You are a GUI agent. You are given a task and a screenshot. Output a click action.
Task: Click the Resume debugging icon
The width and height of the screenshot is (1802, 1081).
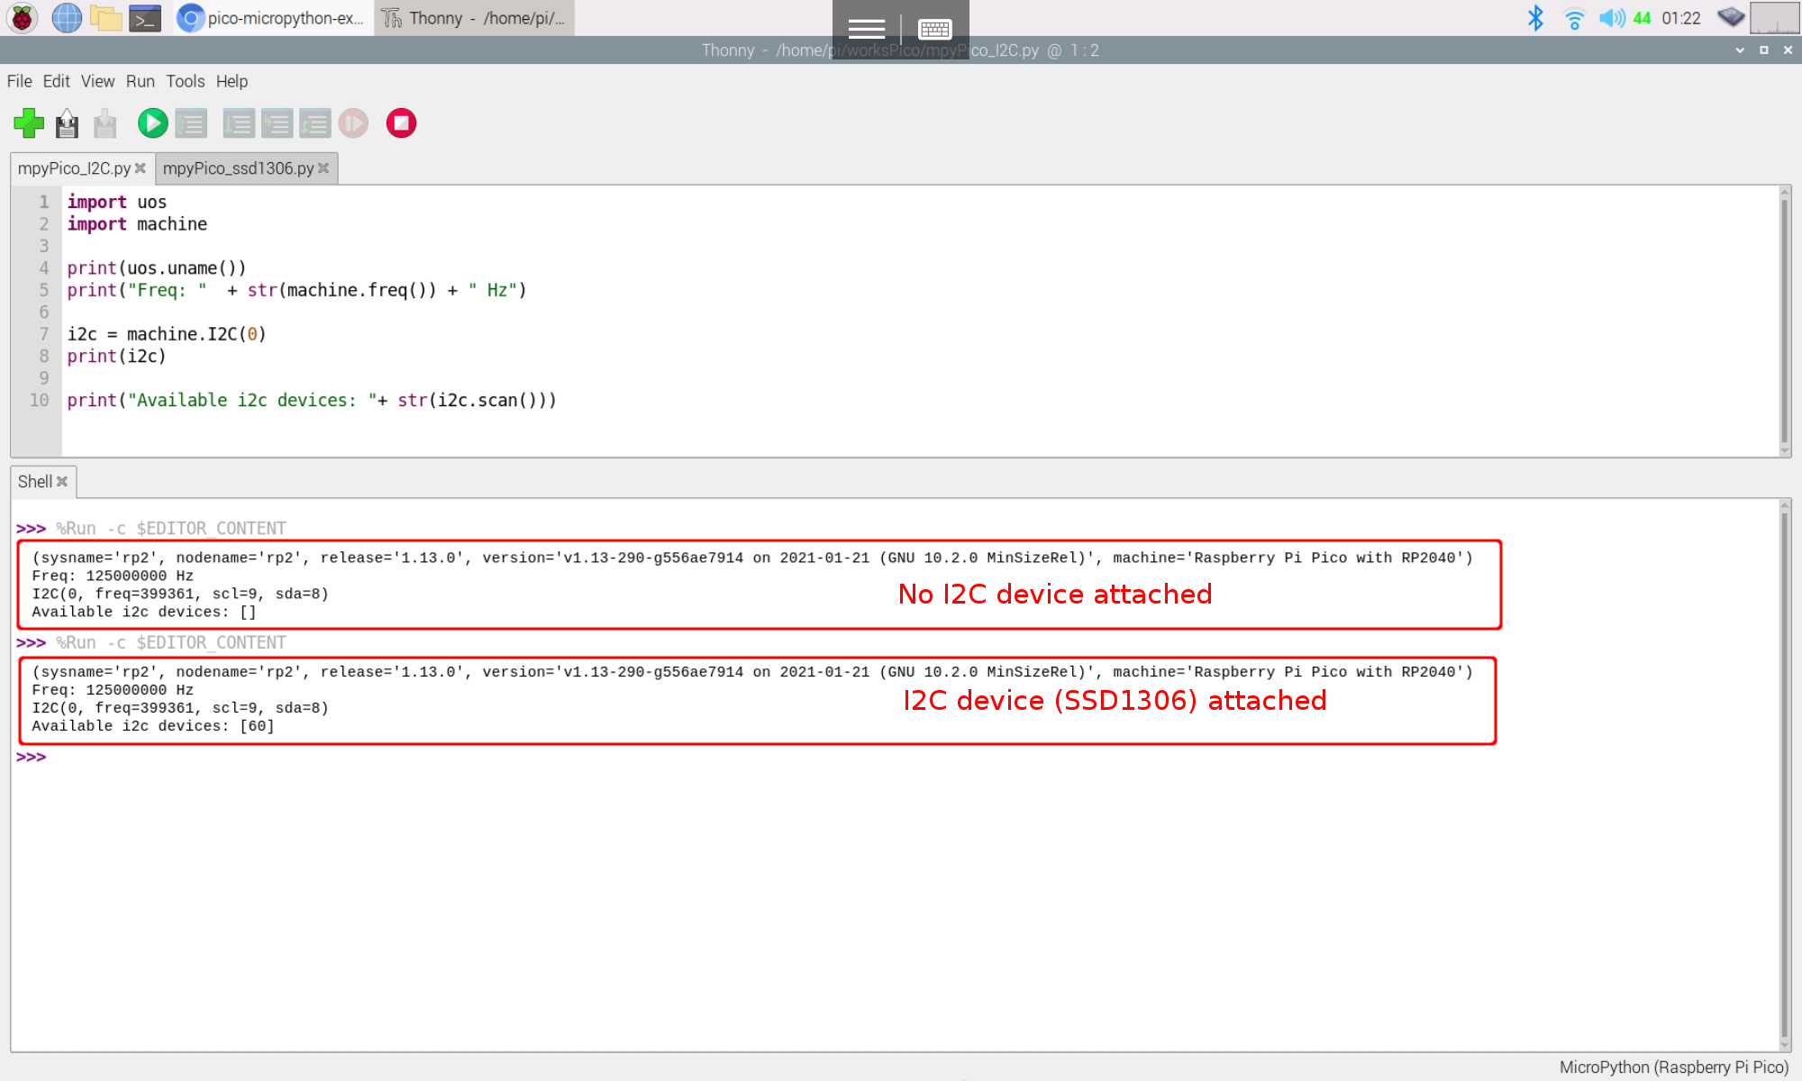pyautogui.click(x=353, y=123)
